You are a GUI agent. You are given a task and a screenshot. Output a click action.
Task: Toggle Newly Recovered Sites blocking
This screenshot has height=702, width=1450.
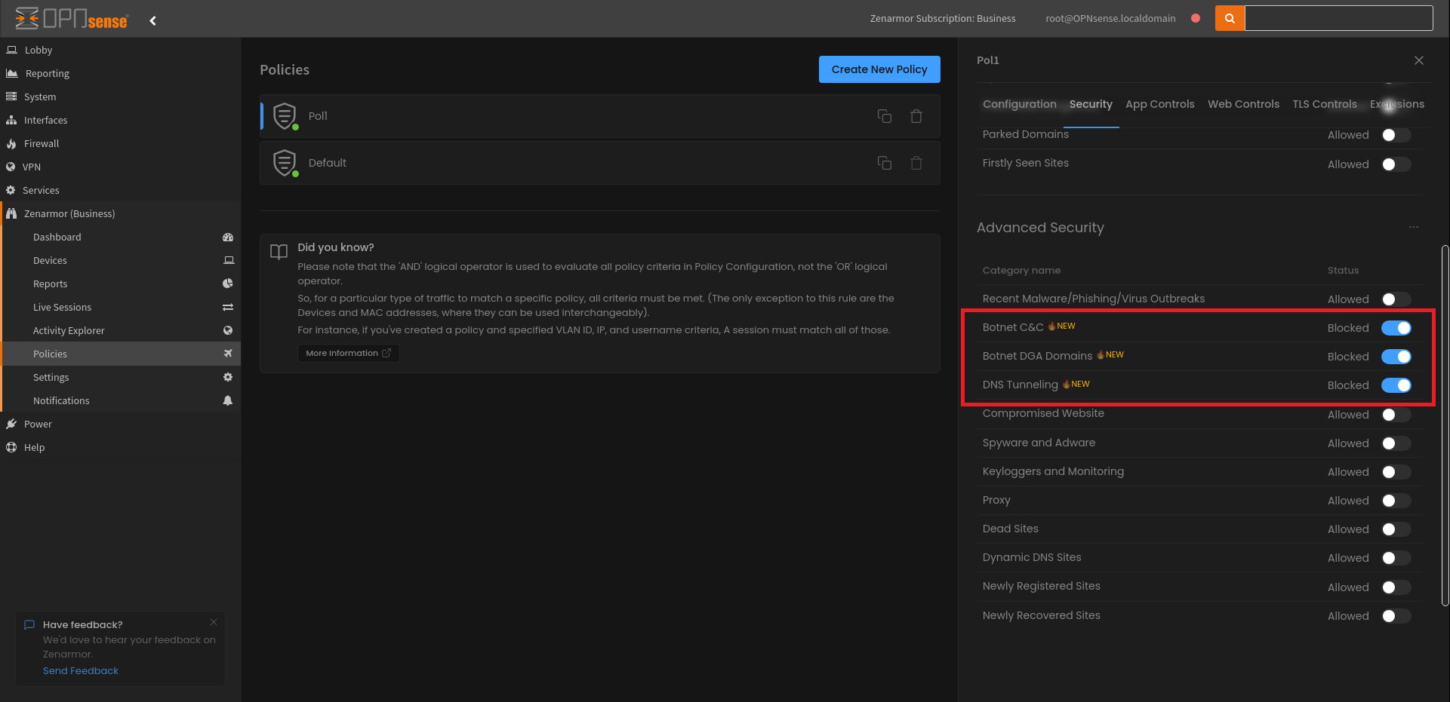point(1396,616)
